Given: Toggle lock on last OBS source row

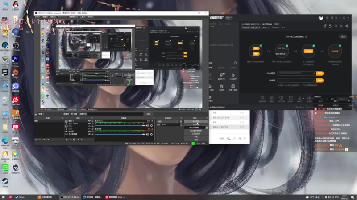Looking at the screenshot, I should tap(92, 134).
